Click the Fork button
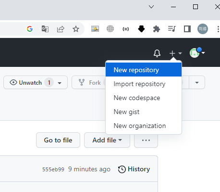 pos(89,82)
